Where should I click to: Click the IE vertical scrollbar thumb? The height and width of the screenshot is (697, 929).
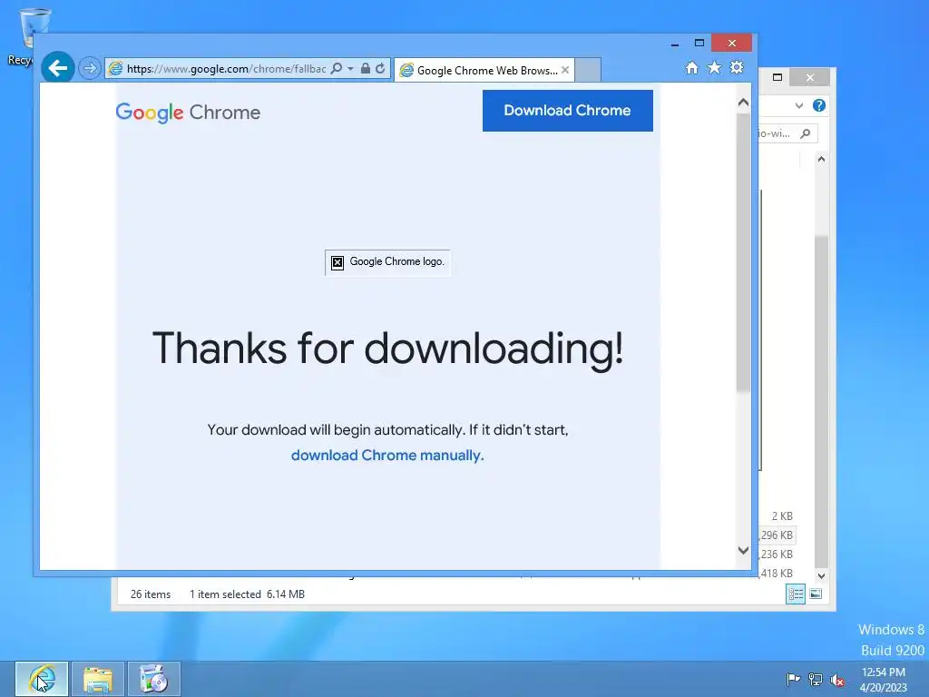pos(743,252)
